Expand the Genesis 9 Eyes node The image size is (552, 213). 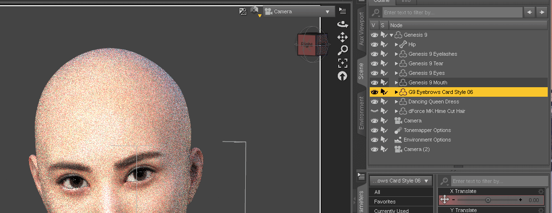[396, 73]
